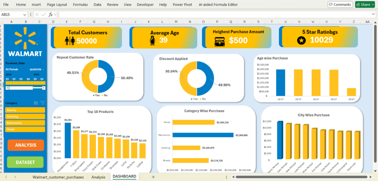Screen dimensions: 378x181
Task: Click the North Michael bar in City Wise Purchase
Action: pyautogui.click(x=280, y=140)
